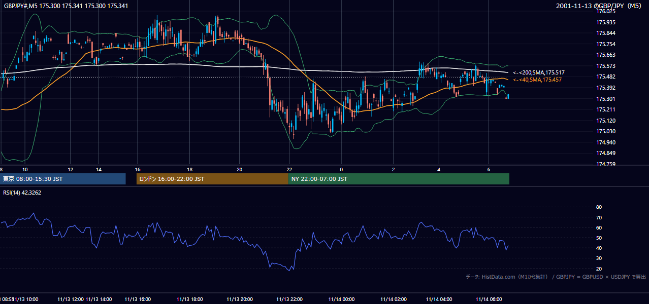Click bottom time label 11/13 20:00

point(240,299)
